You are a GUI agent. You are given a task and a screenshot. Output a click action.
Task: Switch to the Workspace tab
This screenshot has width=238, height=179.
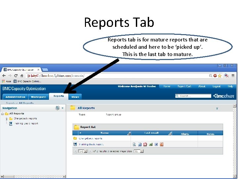(38, 97)
